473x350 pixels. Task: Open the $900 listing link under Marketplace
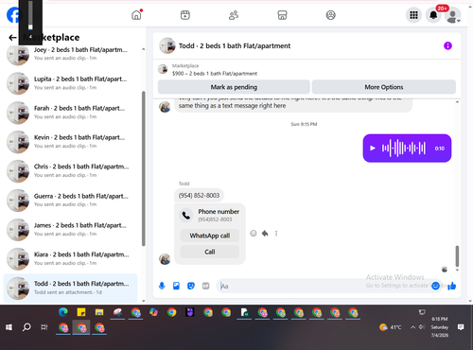click(x=215, y=74)
